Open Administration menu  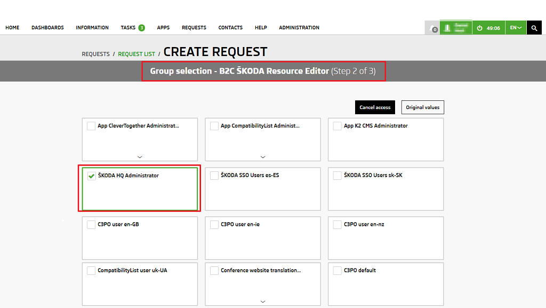click(x=299, y=28)
